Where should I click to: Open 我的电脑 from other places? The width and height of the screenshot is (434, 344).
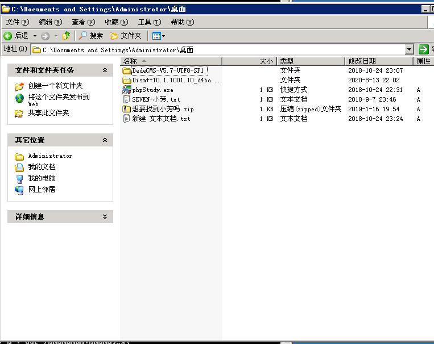click(x=42, y=178)
